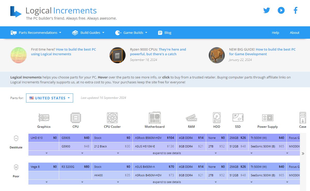Click the Vega 8 graphics cell

coord(44,167)
